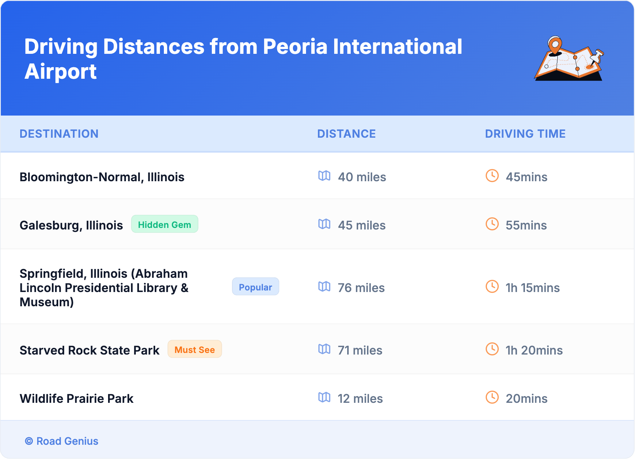Click the map icon beside 40 miles
The height and width of the screenshot is (459, 635).
point(324,176)
